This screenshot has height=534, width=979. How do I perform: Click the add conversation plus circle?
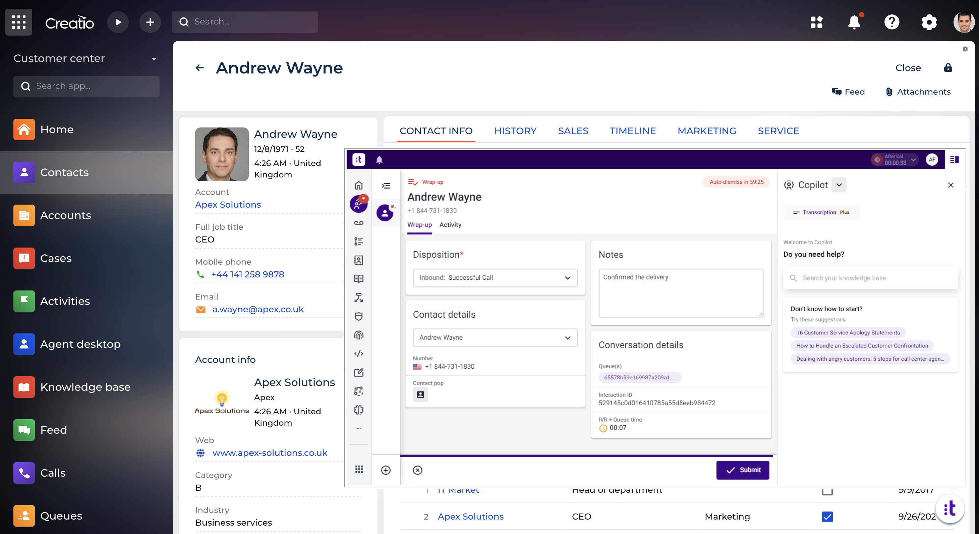tap(386, 470)
